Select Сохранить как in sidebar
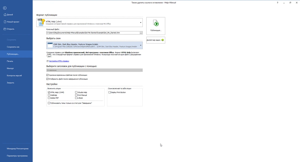 tap(16, 47)
